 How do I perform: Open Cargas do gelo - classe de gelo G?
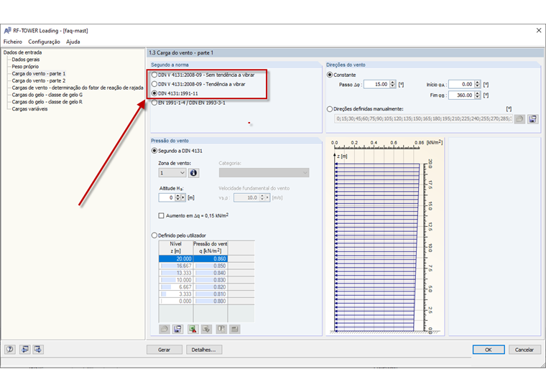(47, 95)
